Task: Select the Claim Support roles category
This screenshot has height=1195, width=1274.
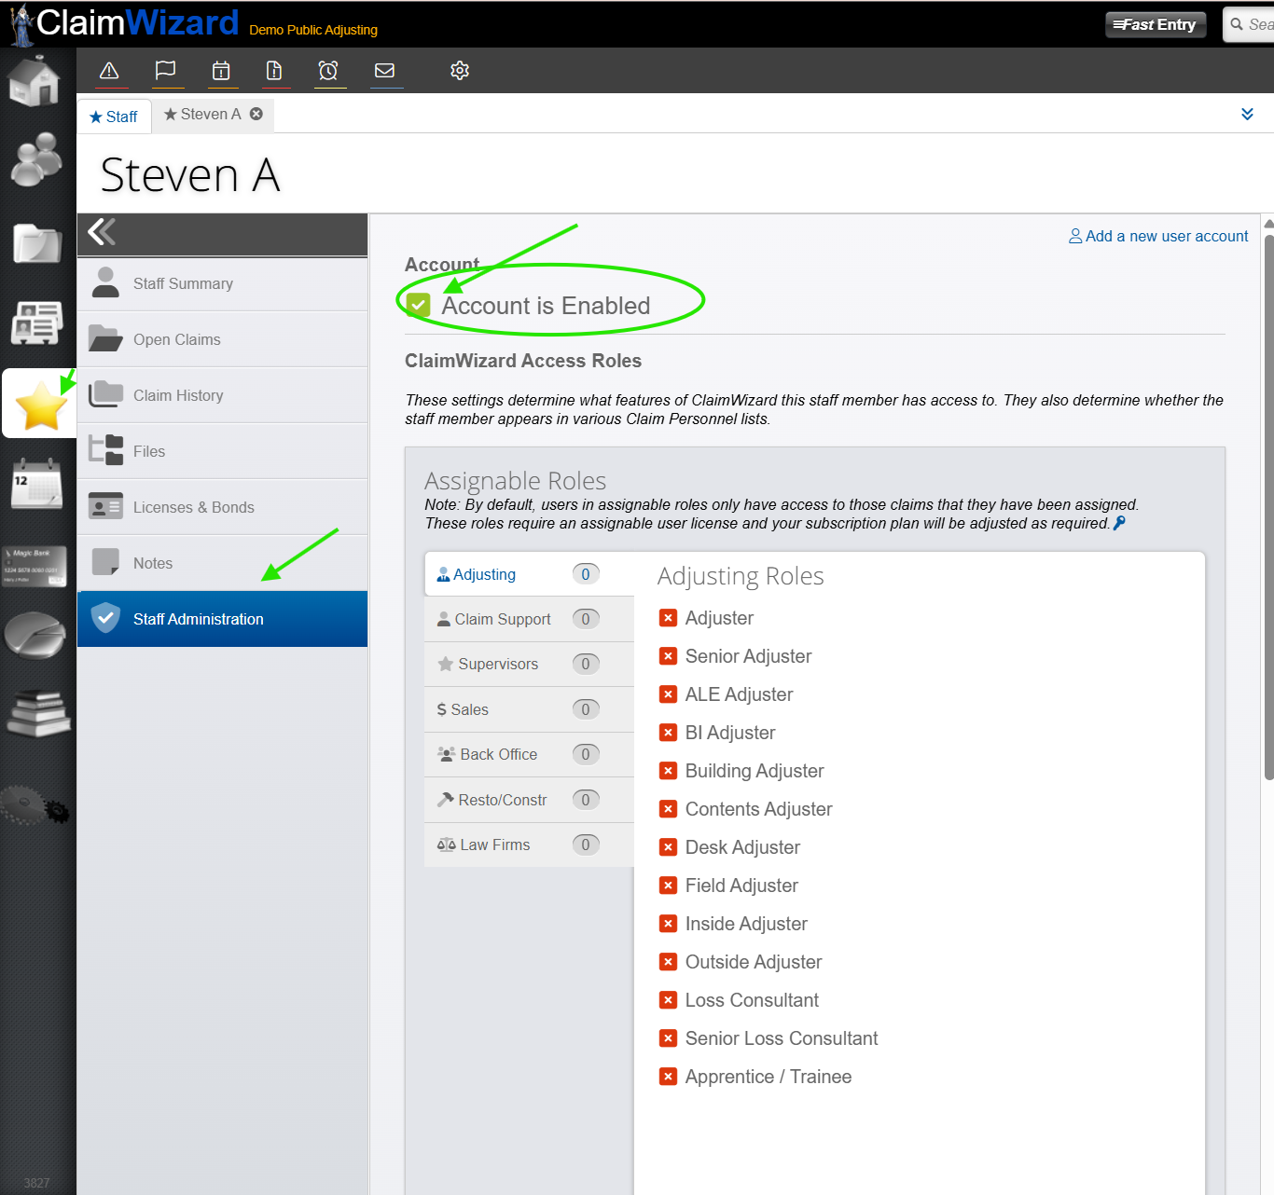Action: [x=529, y=619]
